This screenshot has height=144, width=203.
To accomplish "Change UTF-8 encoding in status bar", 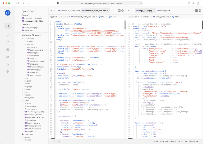I will (178, 142).
